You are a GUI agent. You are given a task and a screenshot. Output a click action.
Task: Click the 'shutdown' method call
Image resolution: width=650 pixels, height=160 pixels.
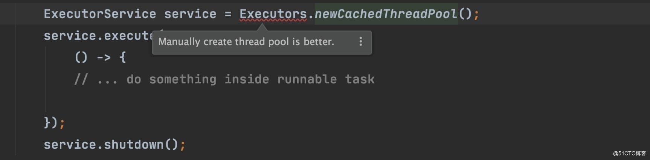pyautogui.click(x=134, y=145)
